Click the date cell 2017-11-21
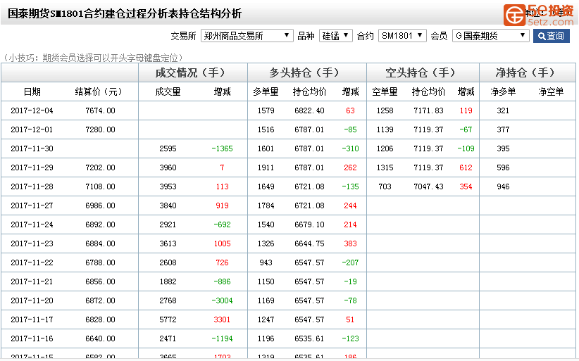Screen dimensions: 579x361 (x=32, y=281)
